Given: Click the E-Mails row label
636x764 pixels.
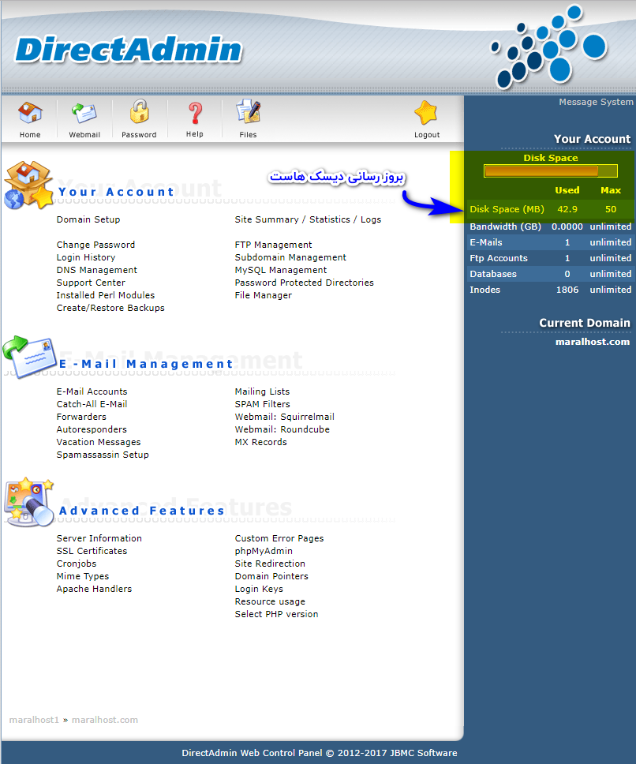Looking at the screenshot, I should (x=485, y=242).
